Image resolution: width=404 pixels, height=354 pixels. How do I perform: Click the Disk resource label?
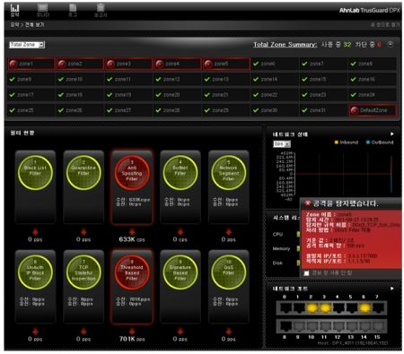tap(277, 263)
